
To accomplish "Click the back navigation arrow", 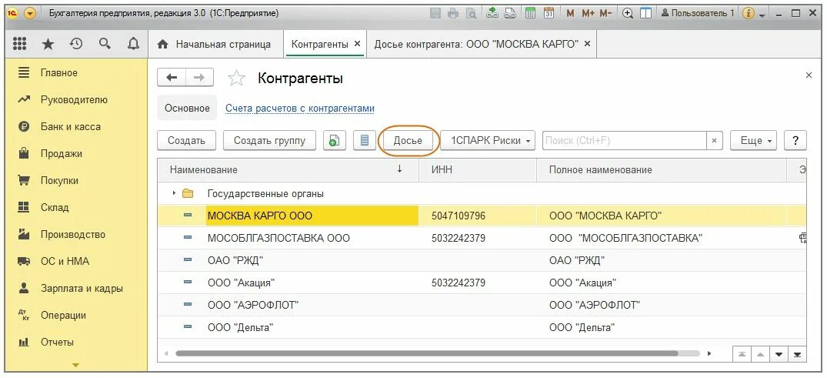I will 172,78.
